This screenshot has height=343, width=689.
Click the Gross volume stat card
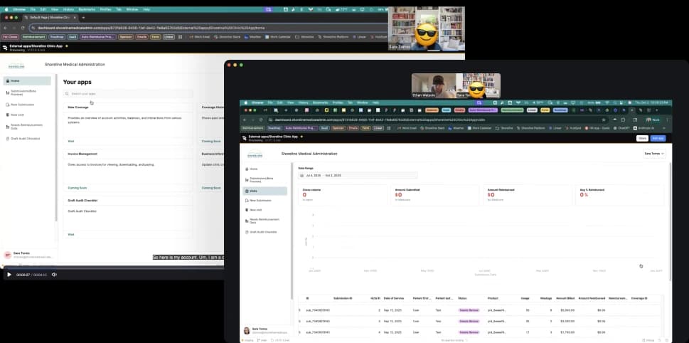point(343,195)
